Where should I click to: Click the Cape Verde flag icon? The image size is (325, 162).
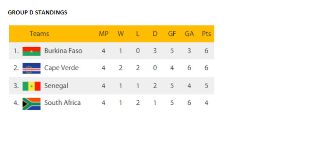[x=31, y=68]
